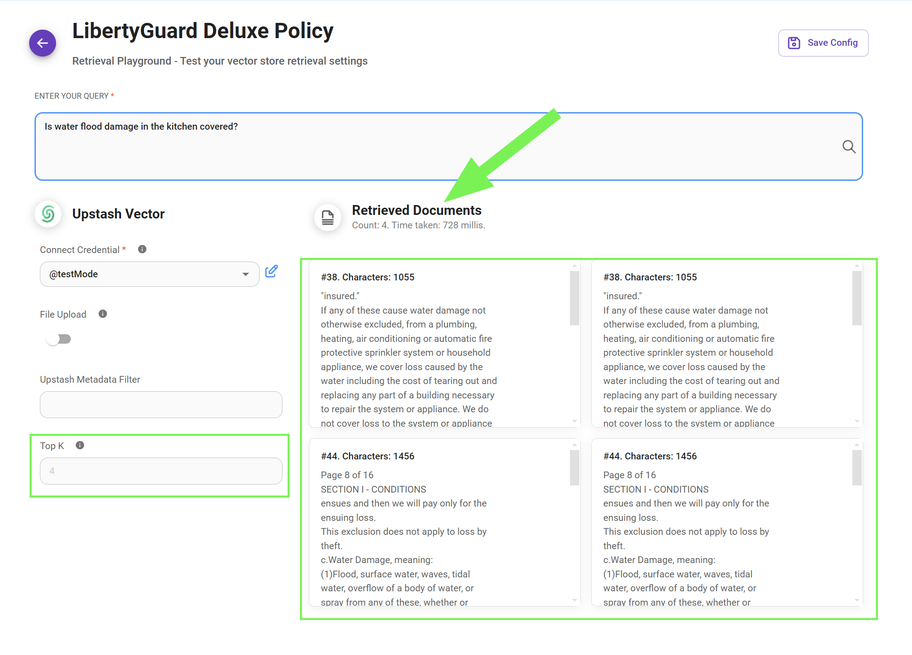Click the credential dropdown arrow
The image size is (912, 655).
click(x=245, y=274)
